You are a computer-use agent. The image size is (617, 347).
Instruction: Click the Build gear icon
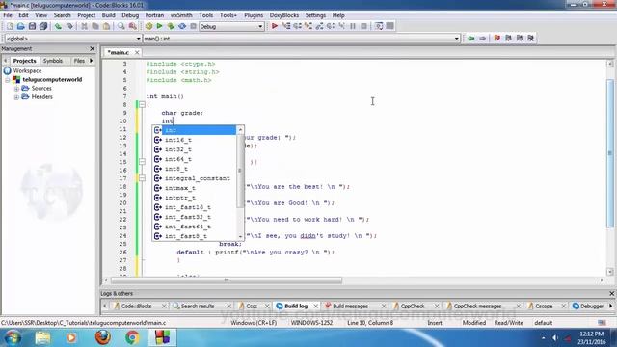pos(148,26)
